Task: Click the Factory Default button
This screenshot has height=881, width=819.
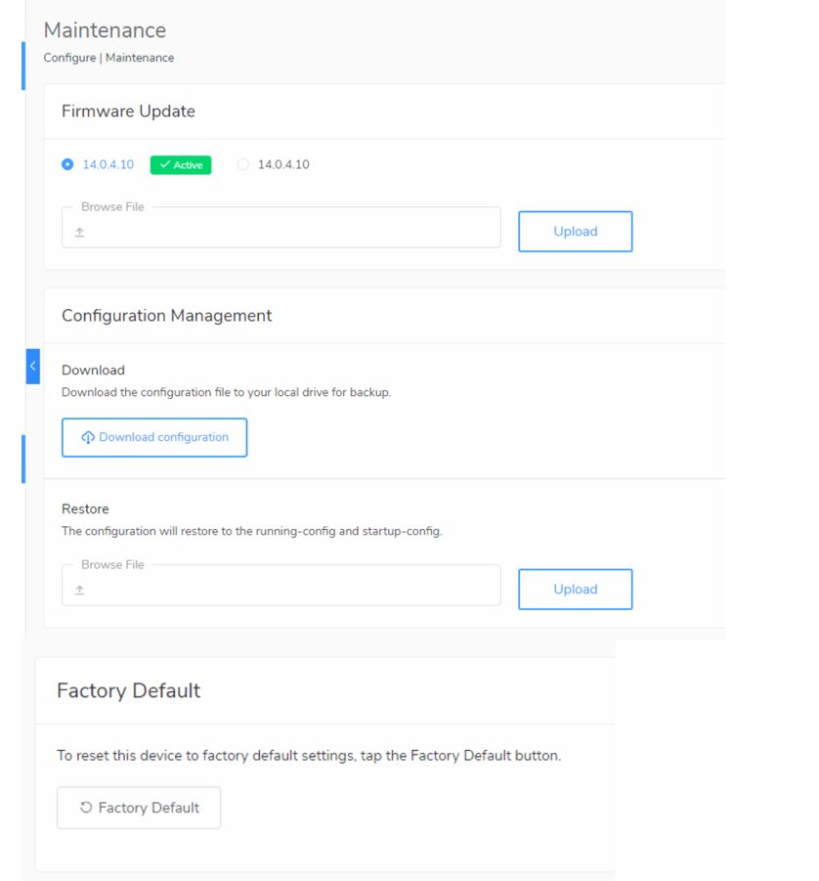Action: point(139,808)
